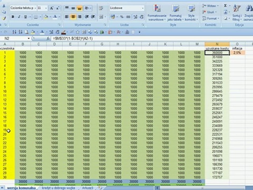Open the Name Box dropdown arrow next to N2
Image resolution: width=253 pixels, height=190 pixels.
click(x=29, y=39)
